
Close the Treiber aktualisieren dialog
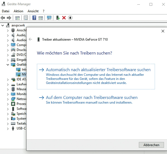[x=163, y=31]
